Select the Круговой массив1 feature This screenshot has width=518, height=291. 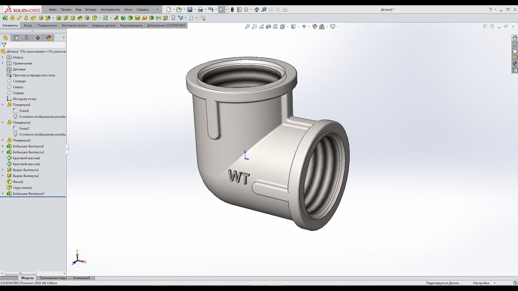[x=23, y=158]
